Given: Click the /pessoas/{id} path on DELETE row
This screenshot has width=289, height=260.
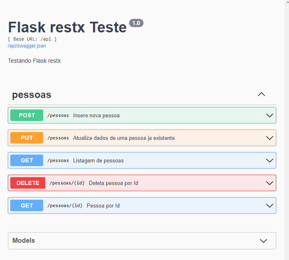Looking at the screenshot, I should coord(67,183).
